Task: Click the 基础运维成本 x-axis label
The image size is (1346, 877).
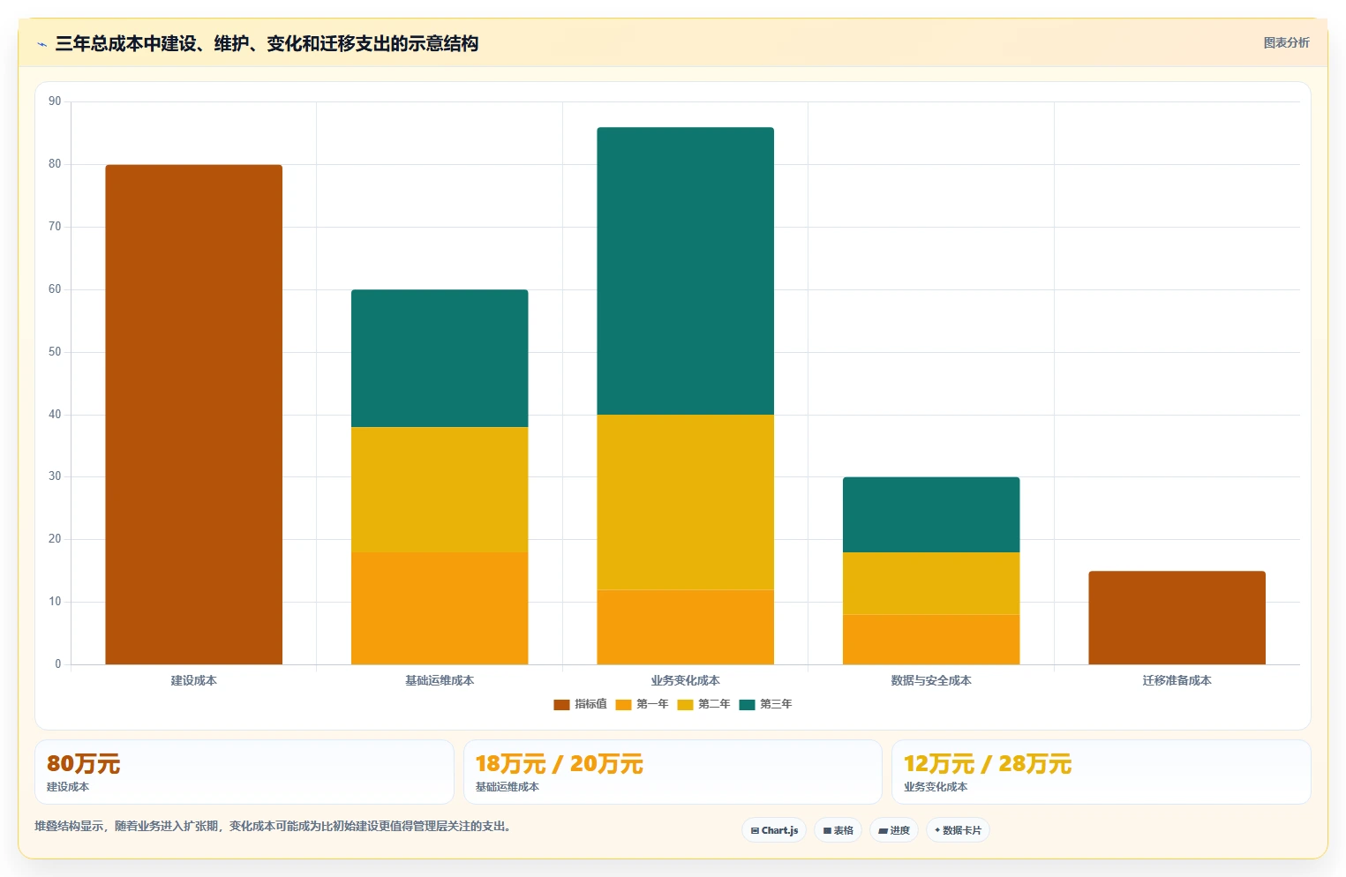Action: (x=440, y=680)
